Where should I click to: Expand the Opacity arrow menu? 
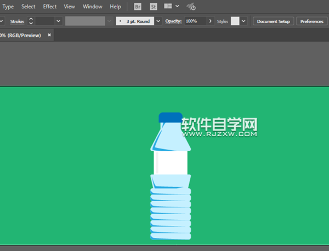click(211, 21)
